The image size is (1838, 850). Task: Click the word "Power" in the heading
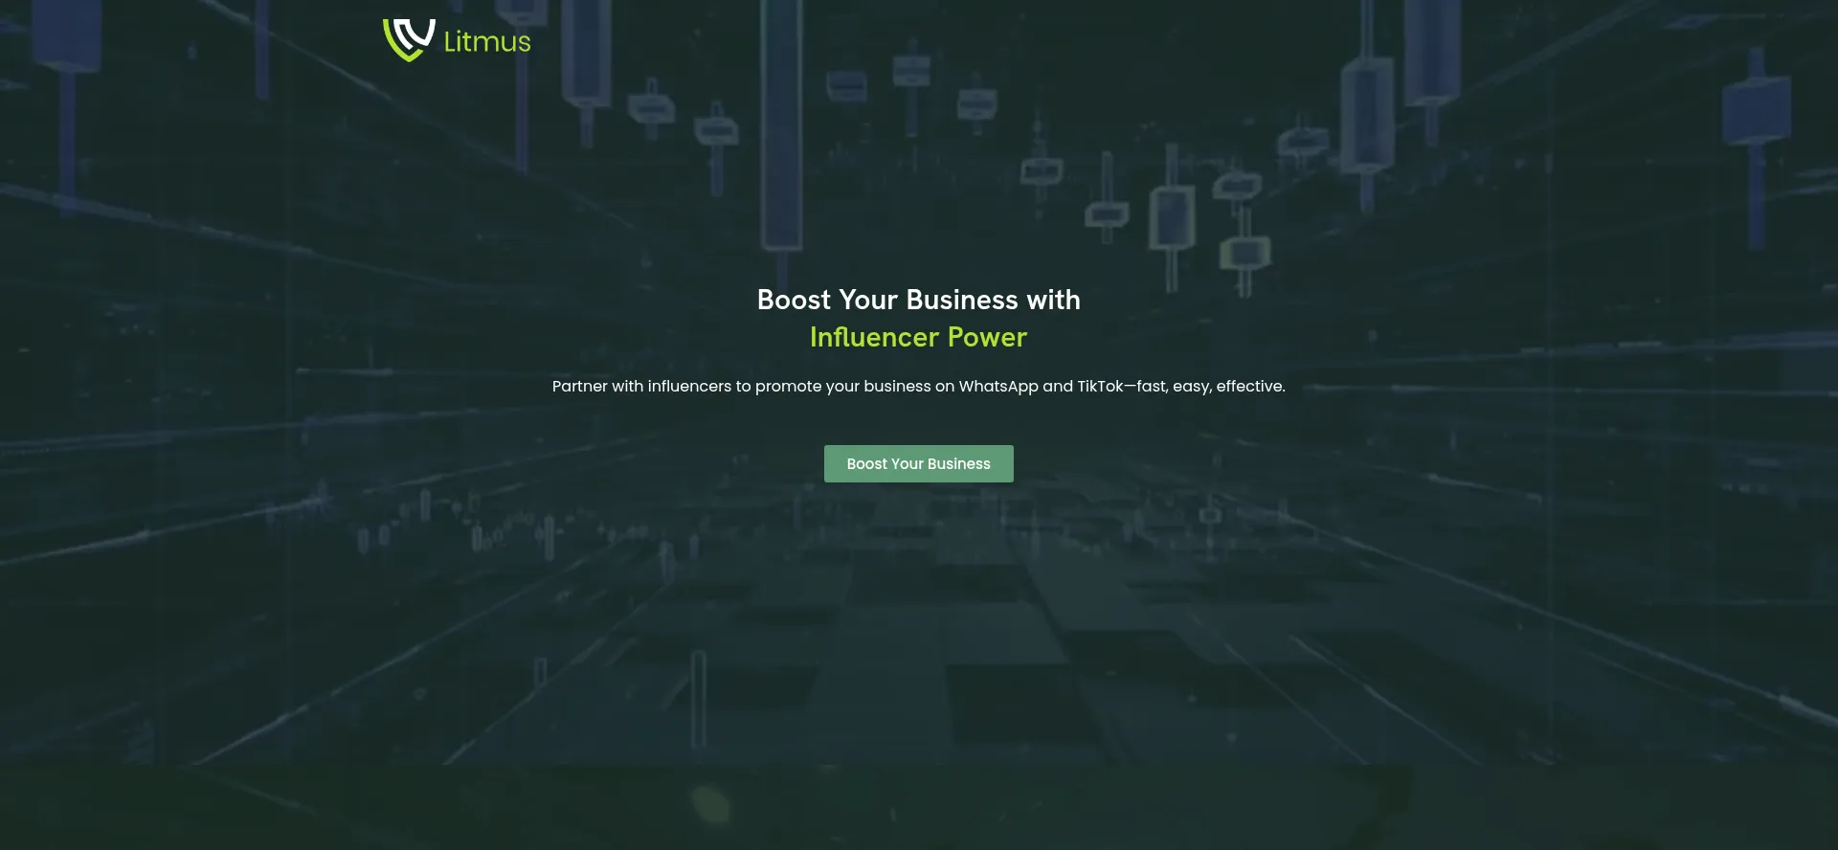point(987,337)
